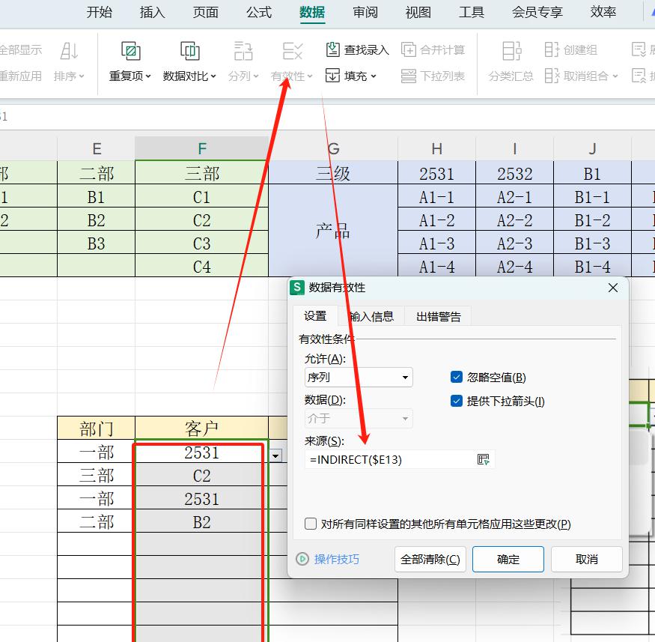Open the cell dropdown arrow beside 2531

click(275, 455)
